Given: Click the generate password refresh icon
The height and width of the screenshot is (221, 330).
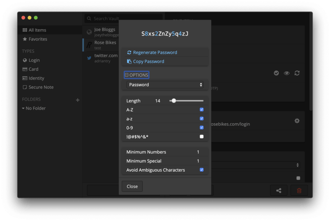Looking at the screenshot, I should click(x=297, y=73).
